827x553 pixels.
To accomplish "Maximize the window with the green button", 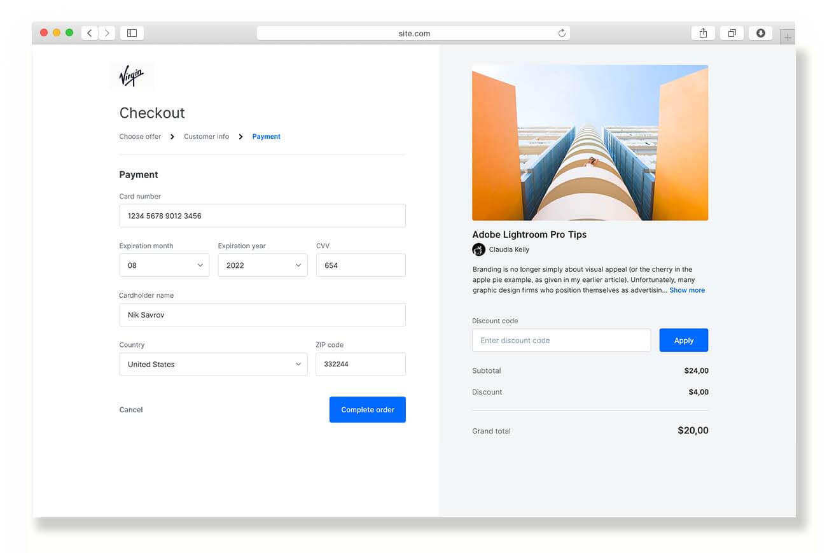I will pos(69,33).
